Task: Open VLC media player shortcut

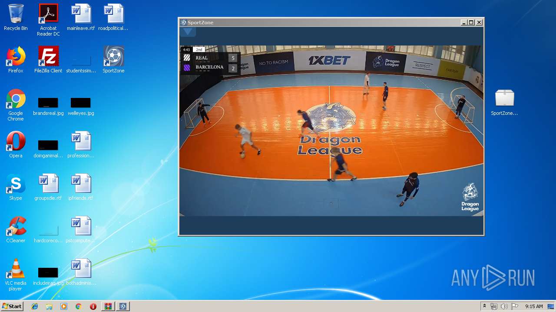Action: pyautogui.click(x=16, y=275)
